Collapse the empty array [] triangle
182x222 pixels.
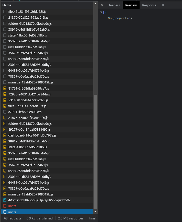click(x=101, y=12)
